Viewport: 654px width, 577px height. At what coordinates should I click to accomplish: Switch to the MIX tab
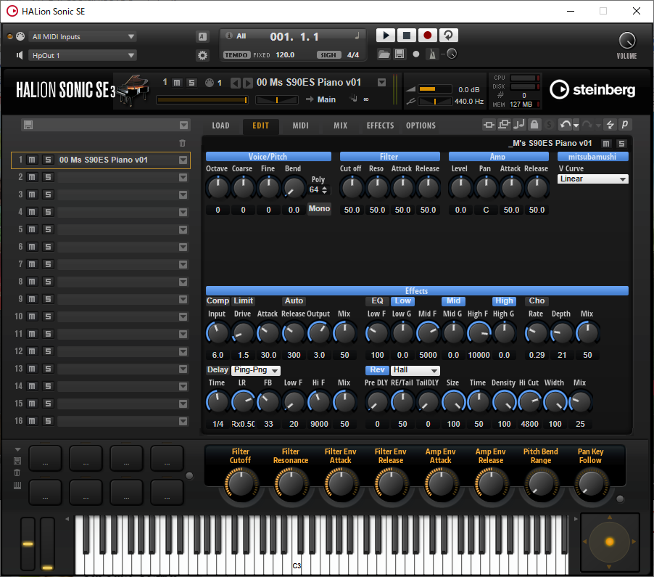[x=340, y=126]
